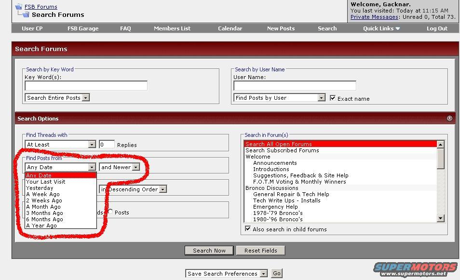Viewport: 460px width, 280px height.
Task: Open the Search Entire Posts dropdown
Action: pos(86,98)
